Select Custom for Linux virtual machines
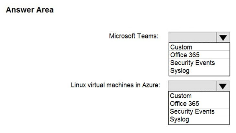The height and width of the screenshot is (133, 236). tap(199, 96)
